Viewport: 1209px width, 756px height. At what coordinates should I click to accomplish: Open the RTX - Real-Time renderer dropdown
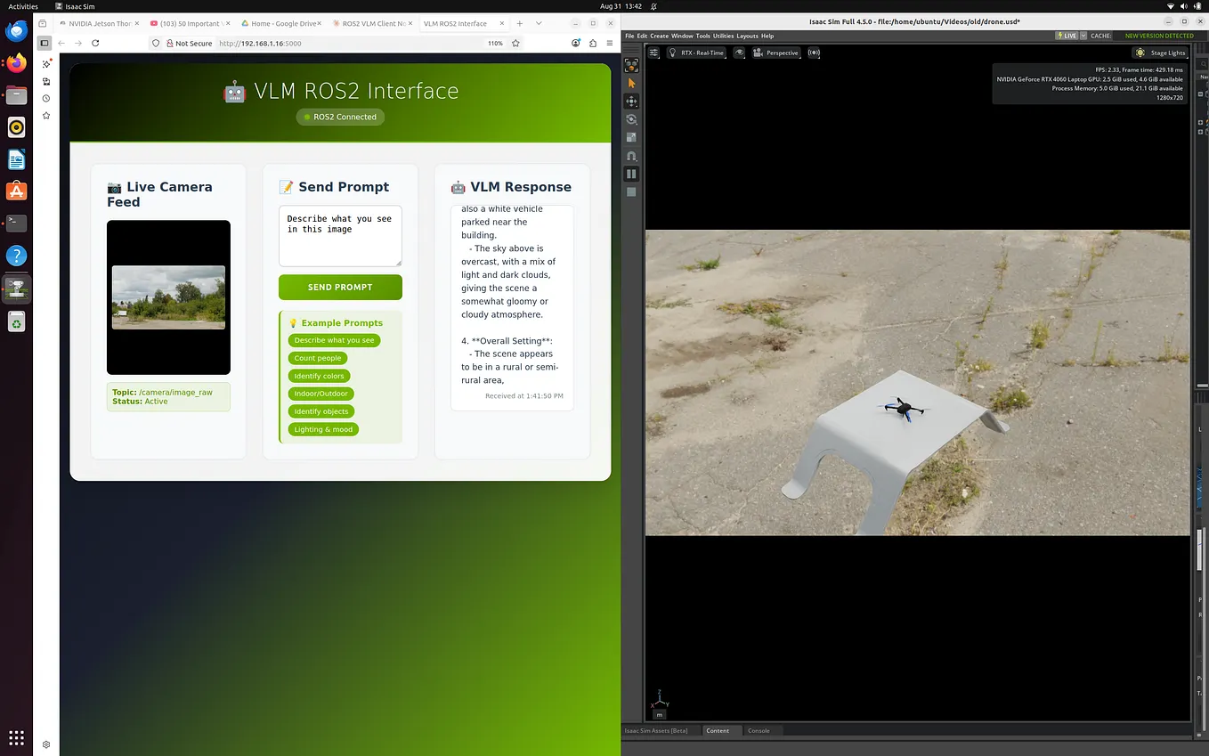tap(699, 53)
